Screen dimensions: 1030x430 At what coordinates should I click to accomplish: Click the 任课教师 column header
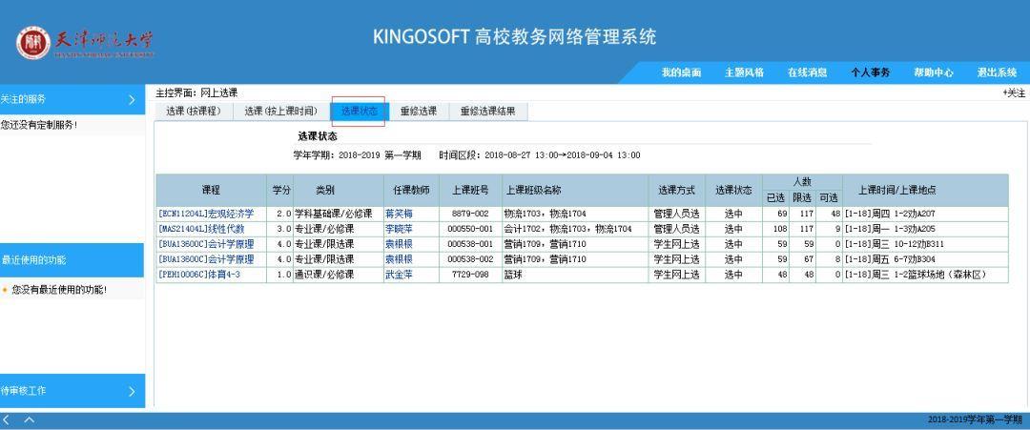point(411,191)
